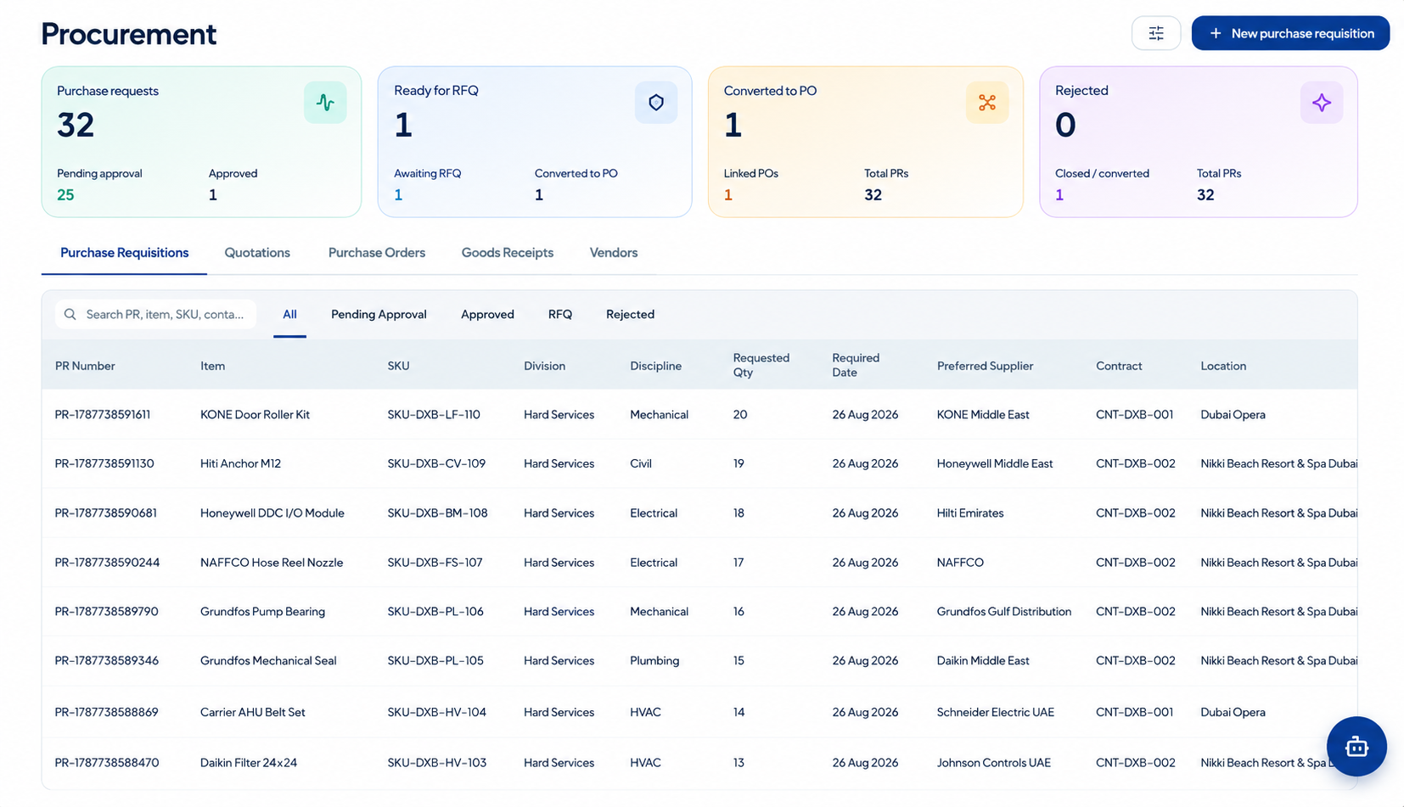Click the Required Date column header

[856, 365]
